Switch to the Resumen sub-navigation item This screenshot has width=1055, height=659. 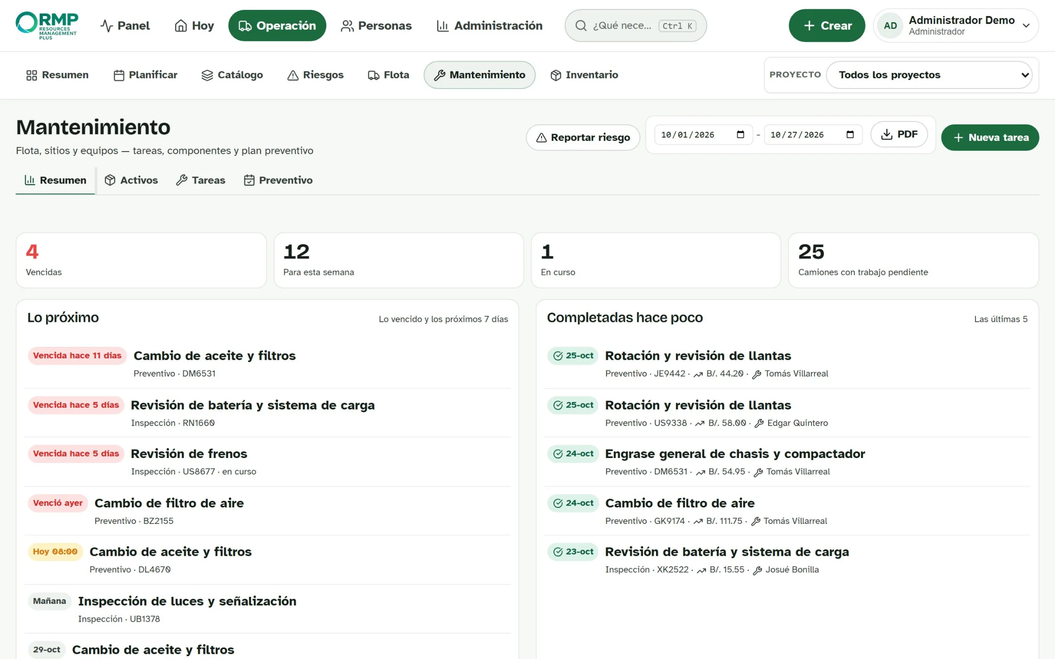click(57, 75)
